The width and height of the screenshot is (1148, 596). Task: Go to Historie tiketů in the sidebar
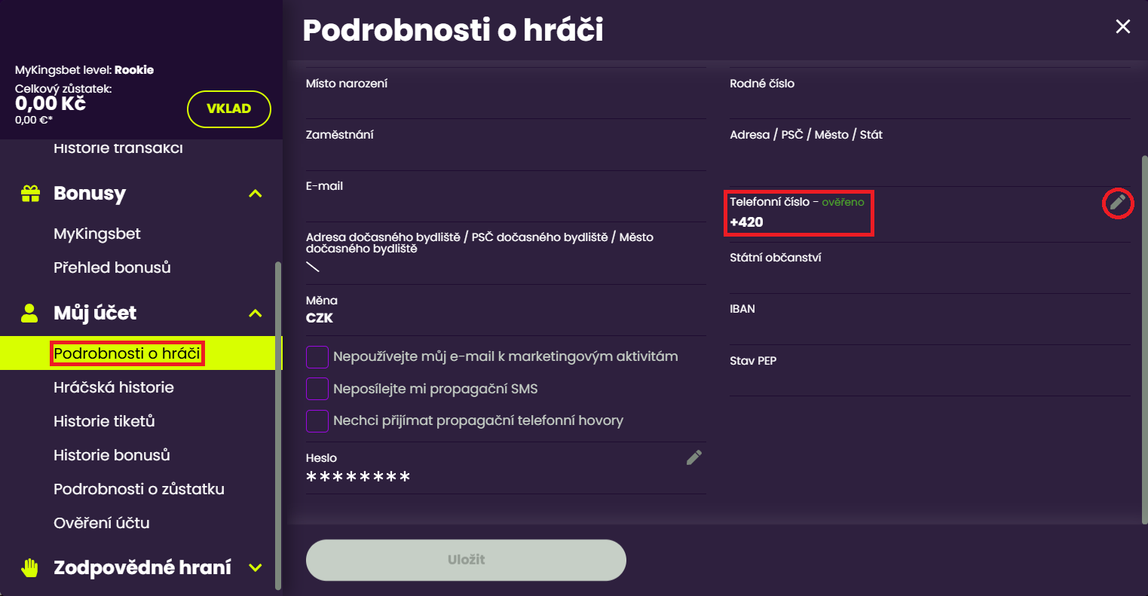(104, 421)
